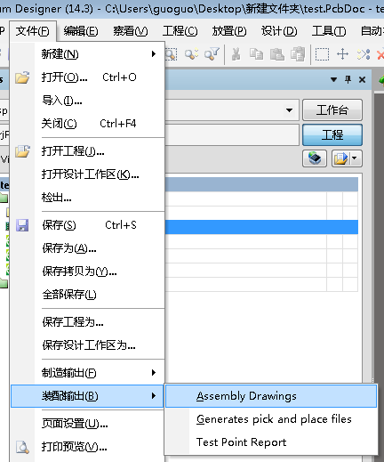Click the cut scissors toolbar icon

236,54
